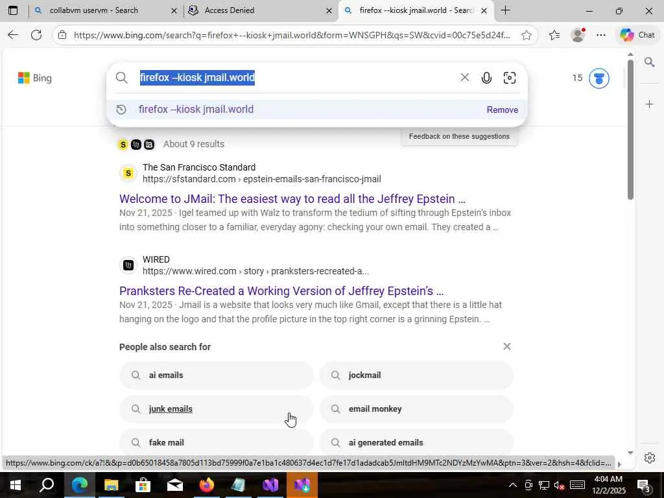Open File Explorer from taskbar
This screenshot has height=498, width=664.
pyautogui.click(x=111, y=485)
